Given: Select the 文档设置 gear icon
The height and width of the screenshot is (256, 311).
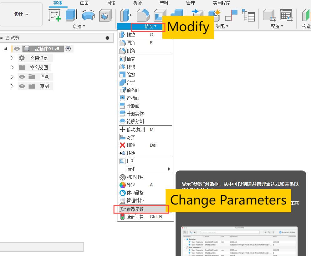Looking at the screenshot, I should (x=22, y=58).
